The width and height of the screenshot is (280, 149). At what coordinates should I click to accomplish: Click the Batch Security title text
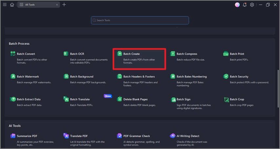click(x=239, y=77)
